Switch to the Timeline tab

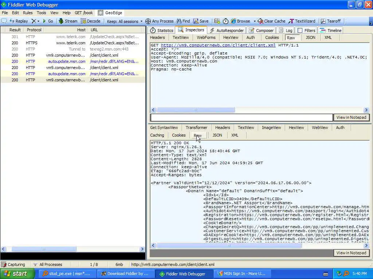tap(331, 31)
